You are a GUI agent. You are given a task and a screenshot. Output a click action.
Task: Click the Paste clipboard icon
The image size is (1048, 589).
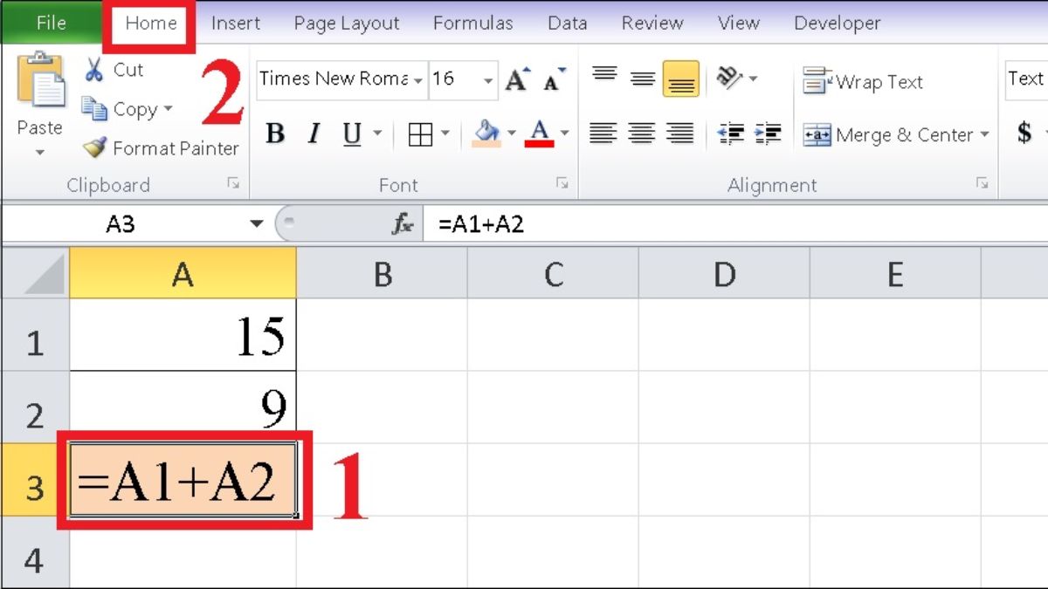[x=40, y=80]
